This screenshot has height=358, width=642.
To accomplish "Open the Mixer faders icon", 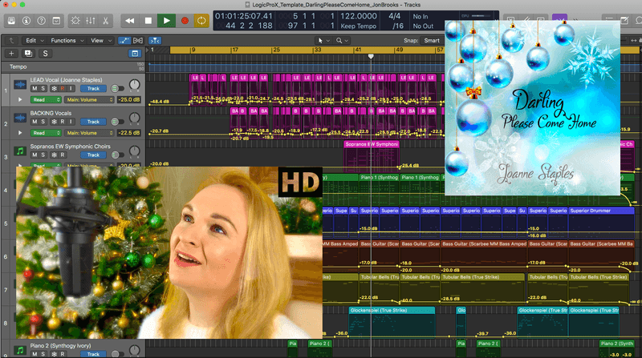I will [x=91, y=21].
